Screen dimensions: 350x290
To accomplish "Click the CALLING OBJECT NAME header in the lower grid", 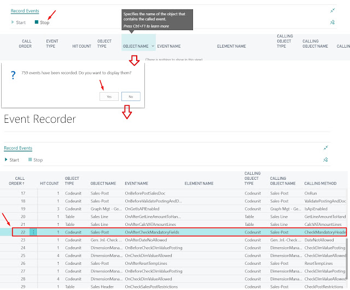I will click(x=283, y=181).
